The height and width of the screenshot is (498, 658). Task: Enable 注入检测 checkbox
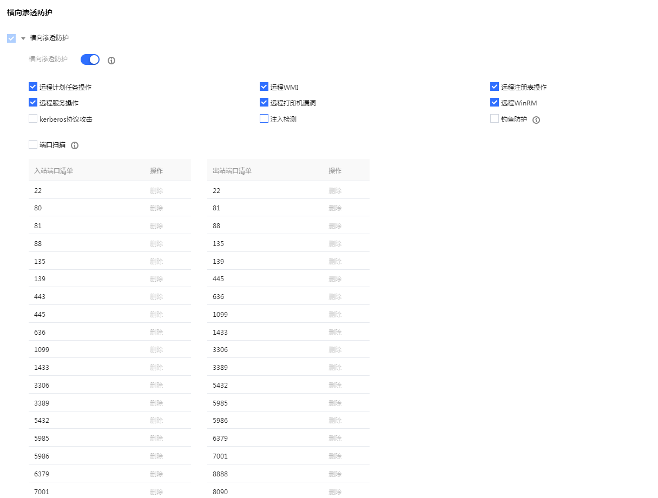click(264, 118)
